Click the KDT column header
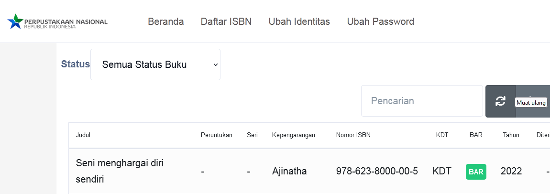The image size is (550, 194). click(x=442, y=135)
